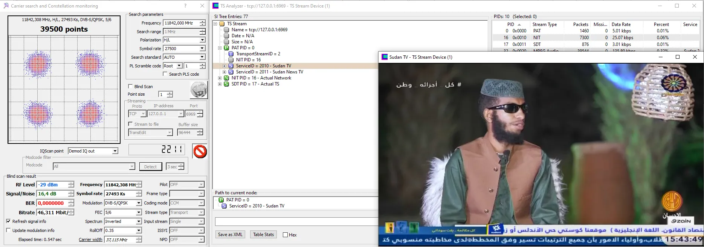Click the red stop scan icon
This screenshot has width=704, height=247.
point(200,151)
